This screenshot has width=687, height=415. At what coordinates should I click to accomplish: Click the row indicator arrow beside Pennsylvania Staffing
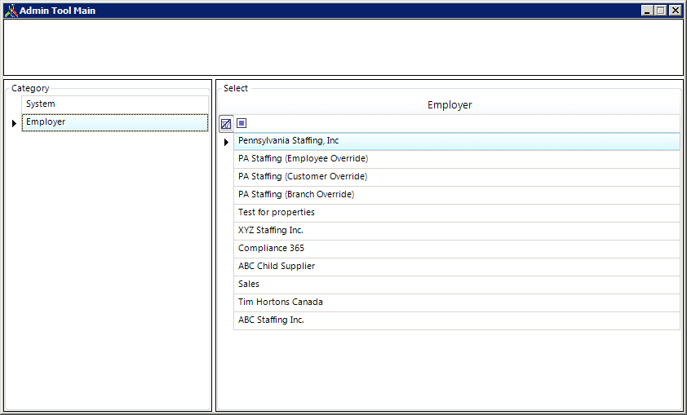[226, 142]
